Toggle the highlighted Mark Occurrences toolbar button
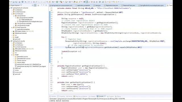This screenshot has width=182, height=102. pyautogui.click(x=87, y=2)
